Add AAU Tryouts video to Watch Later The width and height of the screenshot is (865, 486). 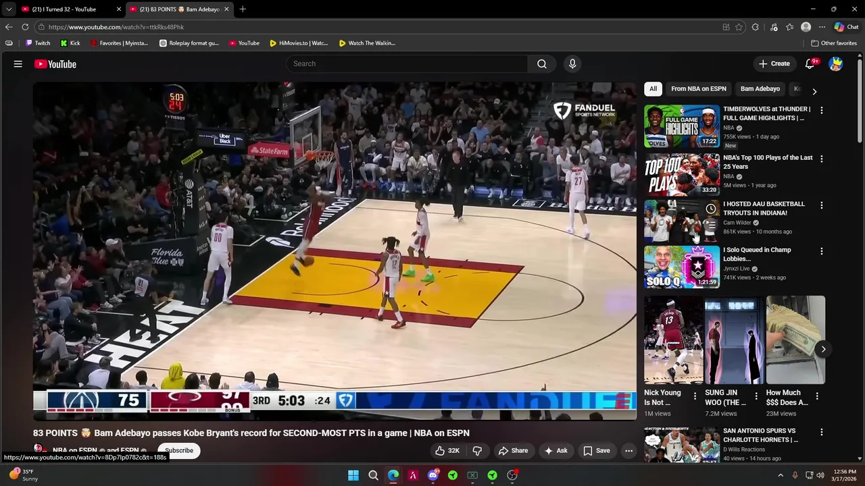(x=710, y=209)
